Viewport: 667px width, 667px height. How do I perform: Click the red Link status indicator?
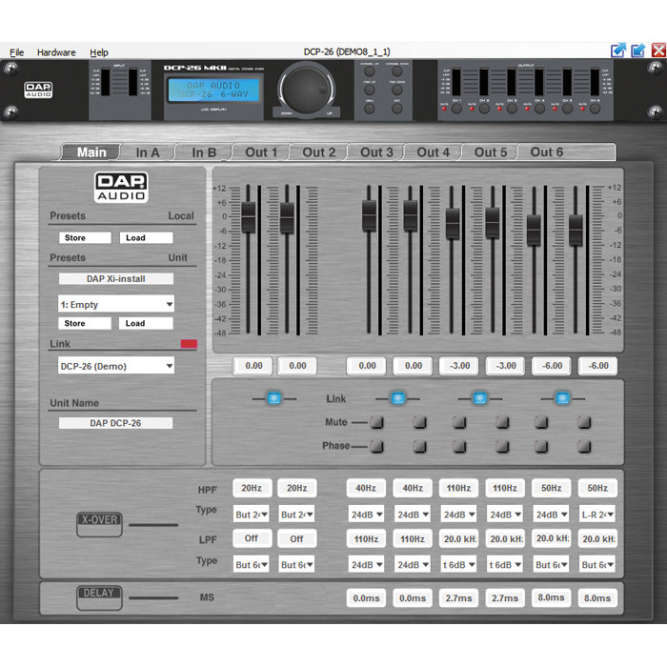click(188, 344)
